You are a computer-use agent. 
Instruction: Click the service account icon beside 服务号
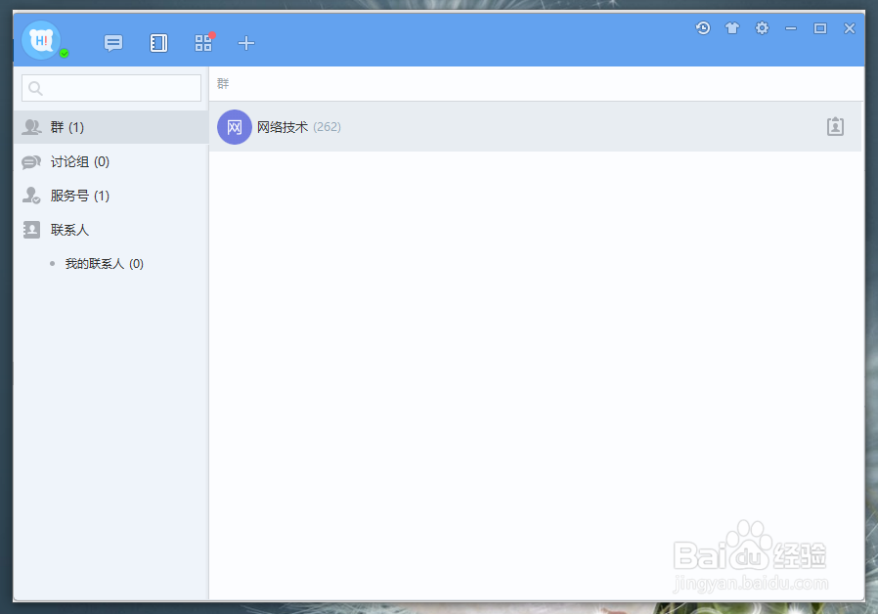(31, 196)
